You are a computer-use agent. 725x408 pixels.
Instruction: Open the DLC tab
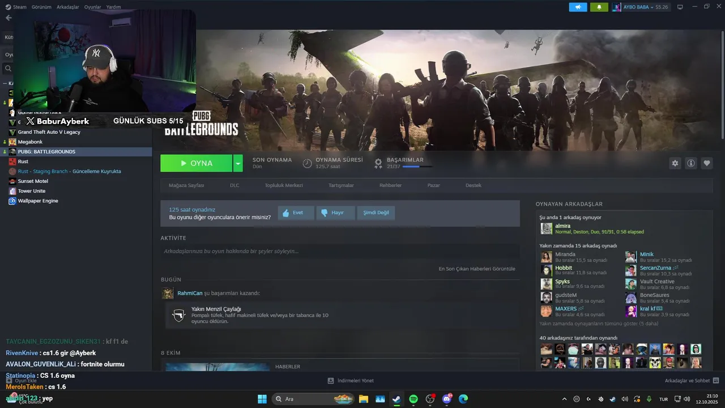(234, 185)
